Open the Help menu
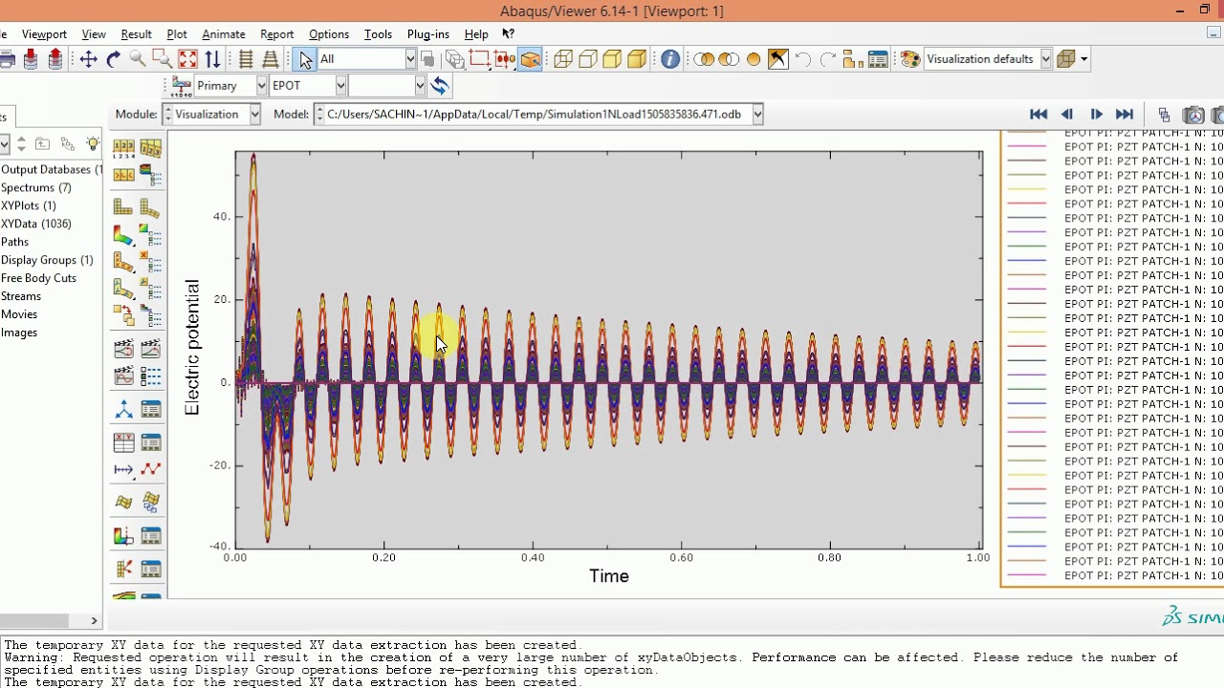This screenshot has height=688, width=1224. [x=476, y=34]
